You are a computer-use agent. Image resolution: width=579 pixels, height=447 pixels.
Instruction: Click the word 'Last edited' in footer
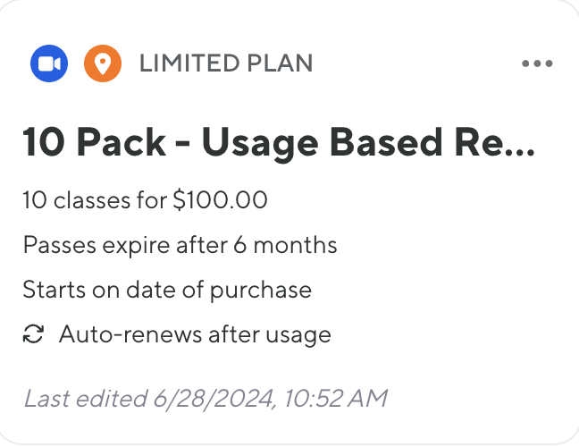pos(85,398)
